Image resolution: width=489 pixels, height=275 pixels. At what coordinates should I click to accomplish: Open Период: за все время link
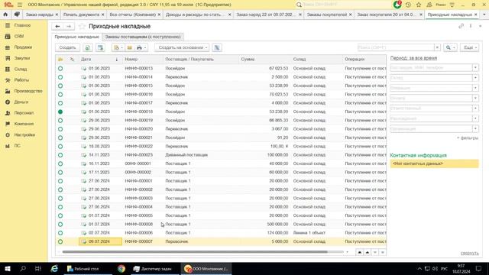click(413, 58)
